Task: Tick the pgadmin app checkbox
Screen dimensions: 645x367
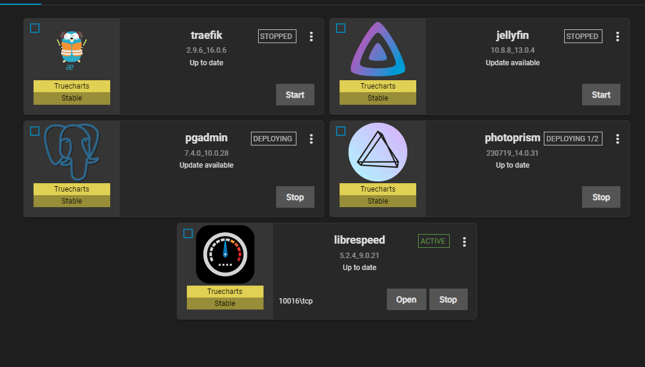Action: point(35,131)
